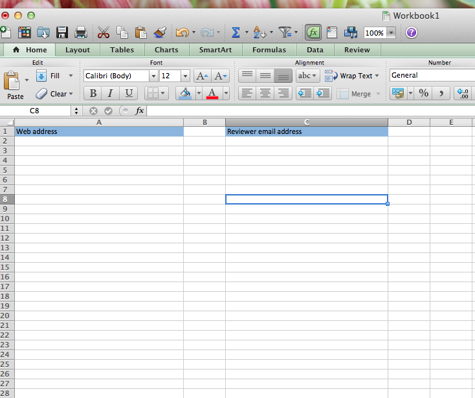
Task: Select the Reviewer email address cell
Action: click(x=306, y=131)
